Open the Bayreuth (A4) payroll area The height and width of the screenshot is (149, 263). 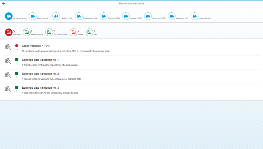click(x=104, y=16)
